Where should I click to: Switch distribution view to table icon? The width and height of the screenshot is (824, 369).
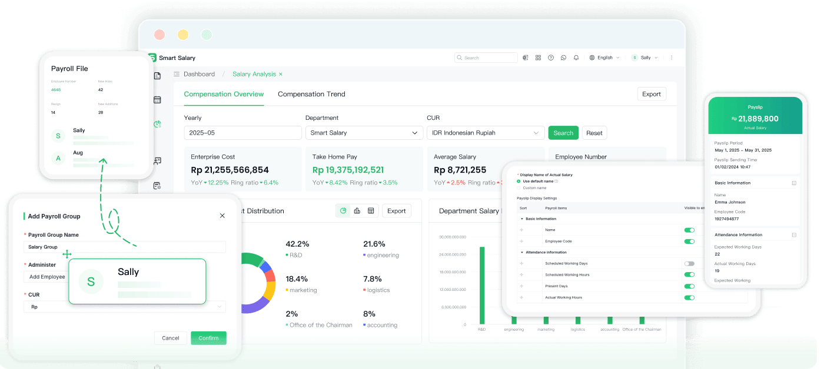pos(371,211)
